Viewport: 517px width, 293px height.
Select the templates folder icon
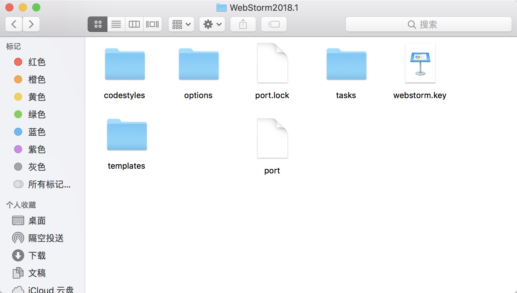(x=127, y=134)
